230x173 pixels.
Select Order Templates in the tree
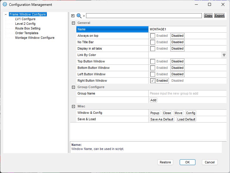[x=27, y=33]
